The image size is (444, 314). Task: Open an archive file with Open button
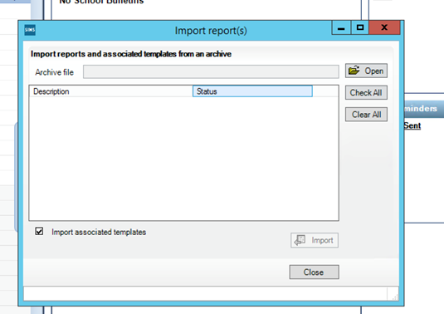(366, 71)
